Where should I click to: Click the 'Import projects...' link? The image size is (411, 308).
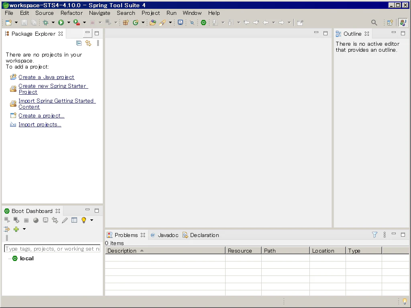coord(40,124)
